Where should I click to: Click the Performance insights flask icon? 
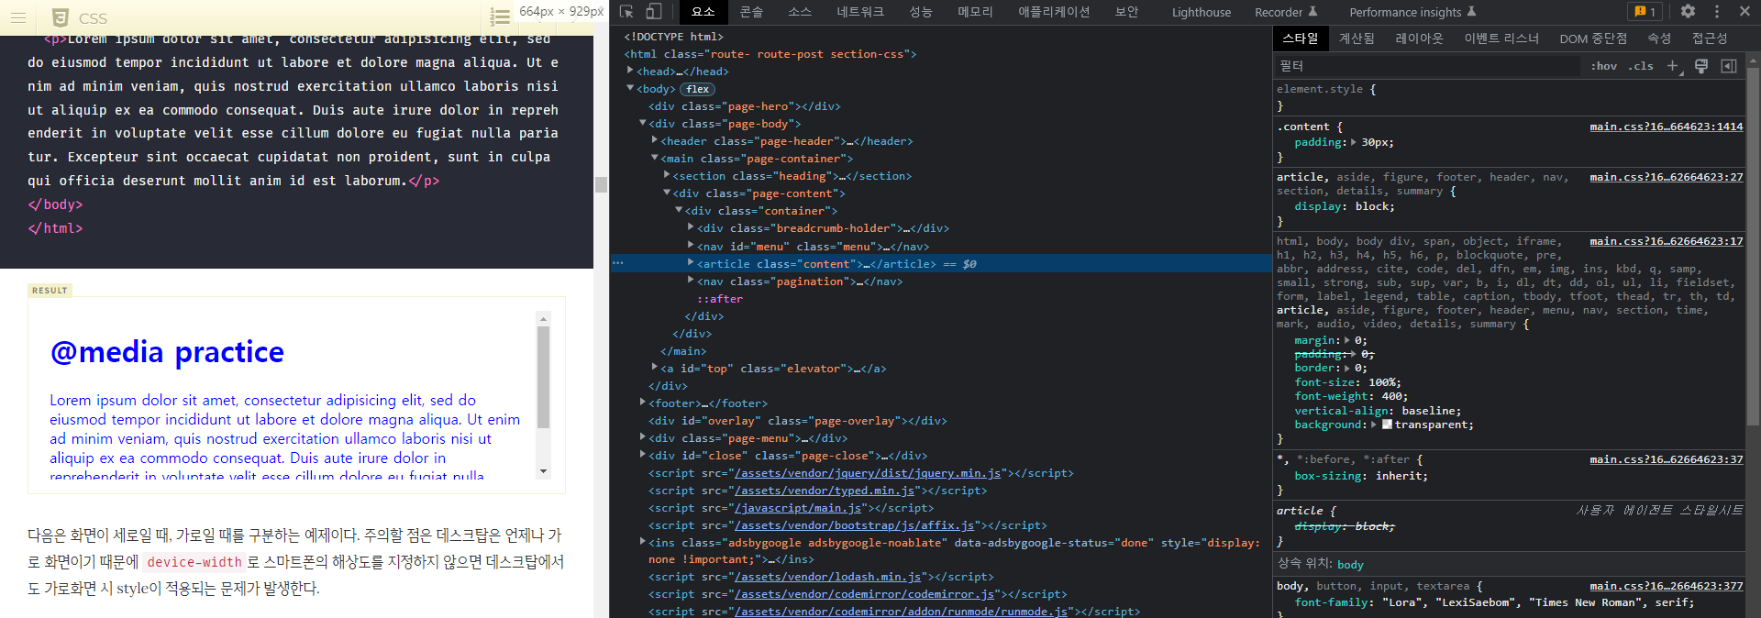1472,12
